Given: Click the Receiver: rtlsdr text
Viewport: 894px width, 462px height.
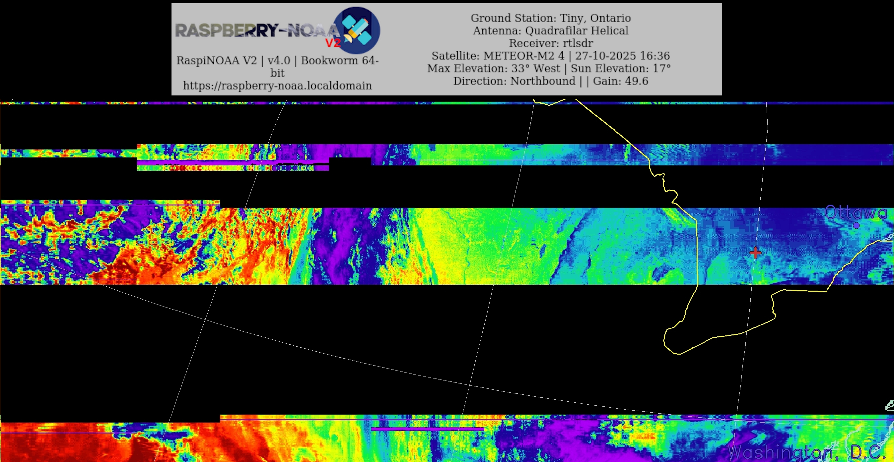Looking at the screenshot, I should click(550, 43).
